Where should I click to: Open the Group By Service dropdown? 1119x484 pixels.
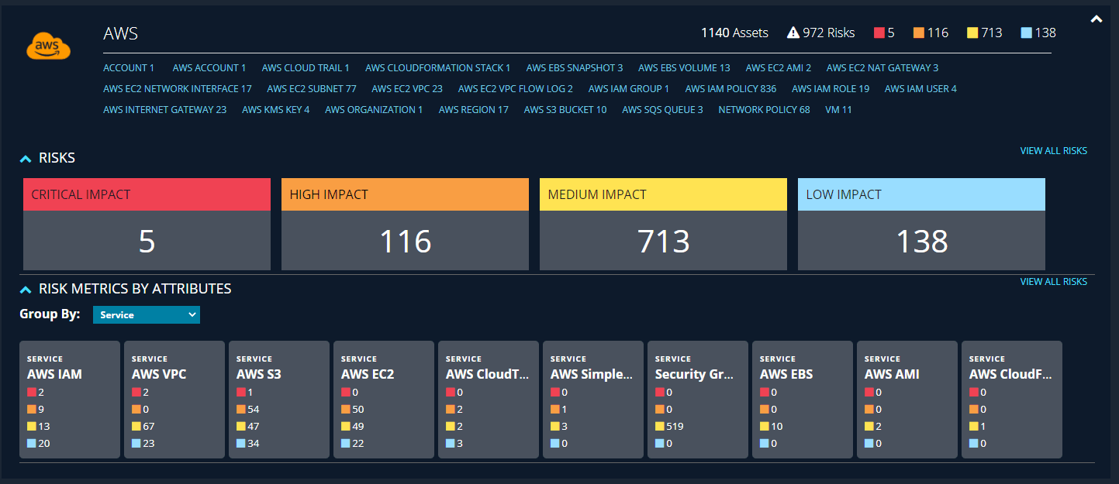[x=146, y=314]
